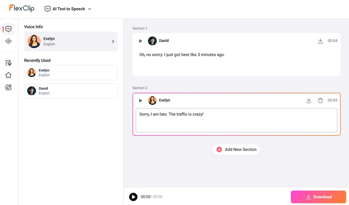Open the text-to-speech chat icon in sidebar

coord(8,29)
